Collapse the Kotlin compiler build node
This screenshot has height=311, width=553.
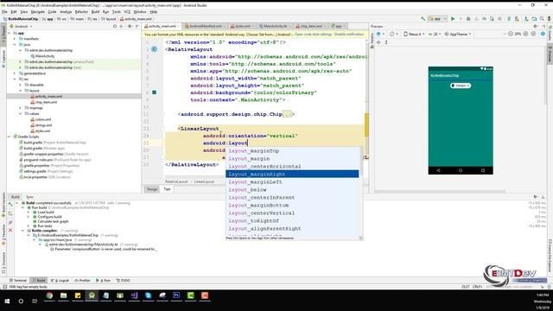point(23,231)
